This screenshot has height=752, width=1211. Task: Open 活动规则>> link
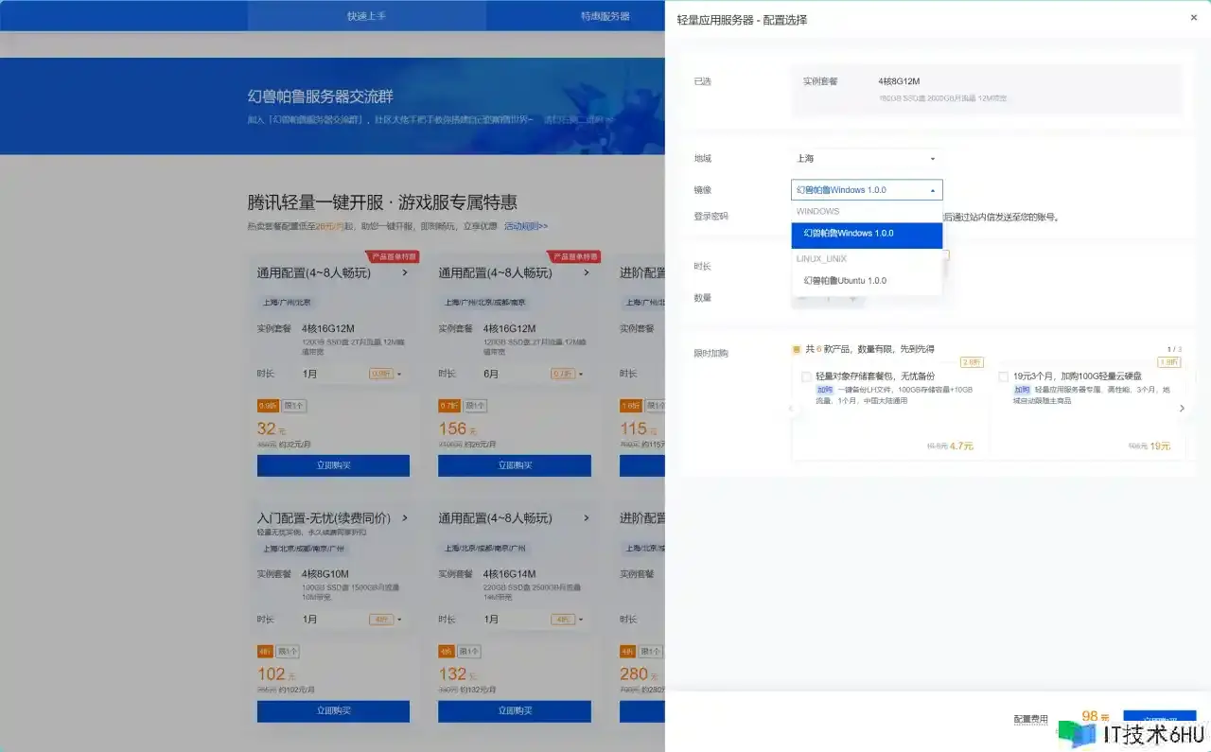[526, 226]
